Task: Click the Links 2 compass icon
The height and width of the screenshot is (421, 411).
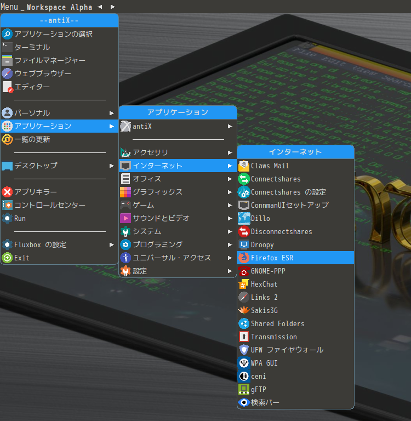Action: (x=244, y=297)
